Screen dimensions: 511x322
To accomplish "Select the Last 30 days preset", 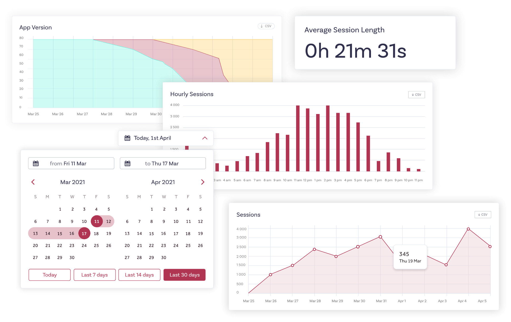I will (x=185, y=275).
